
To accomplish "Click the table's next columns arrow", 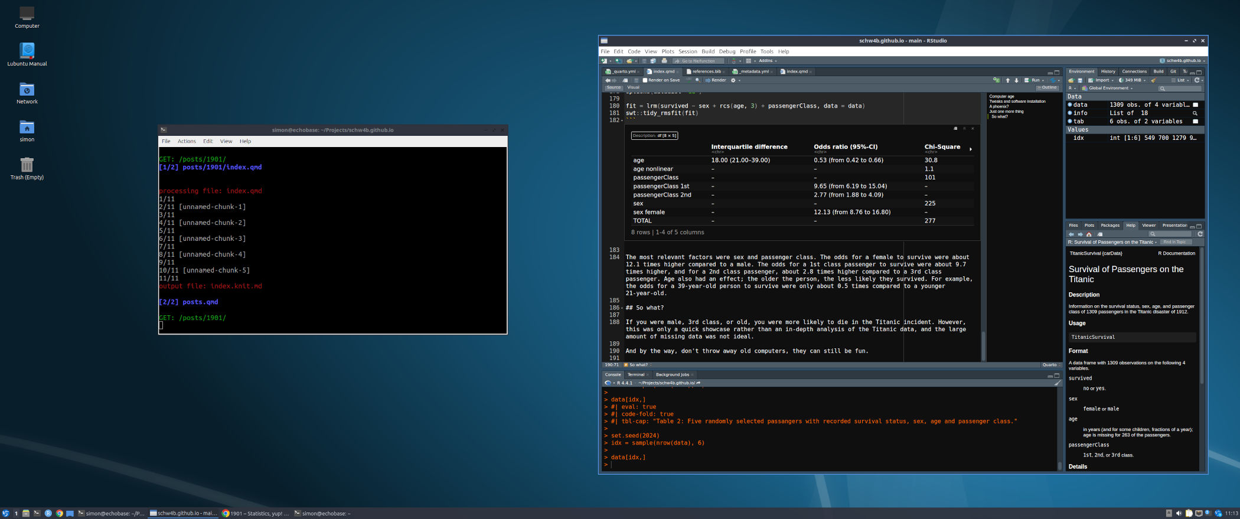I will 971,149.
